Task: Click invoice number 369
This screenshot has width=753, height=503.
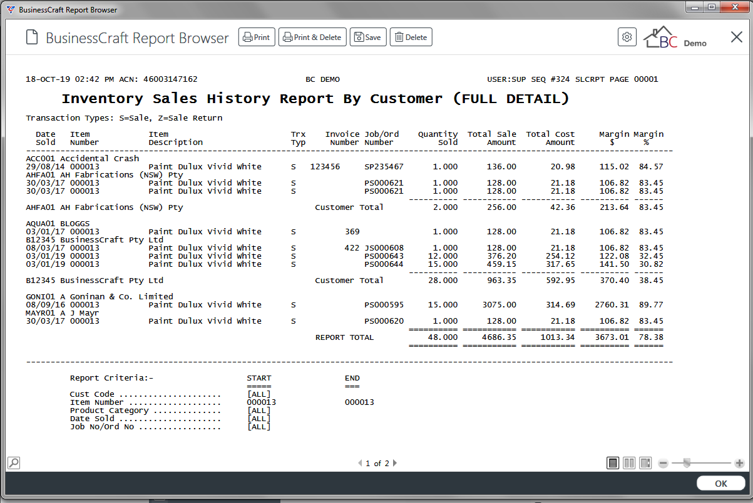Action: pos(352,232)
